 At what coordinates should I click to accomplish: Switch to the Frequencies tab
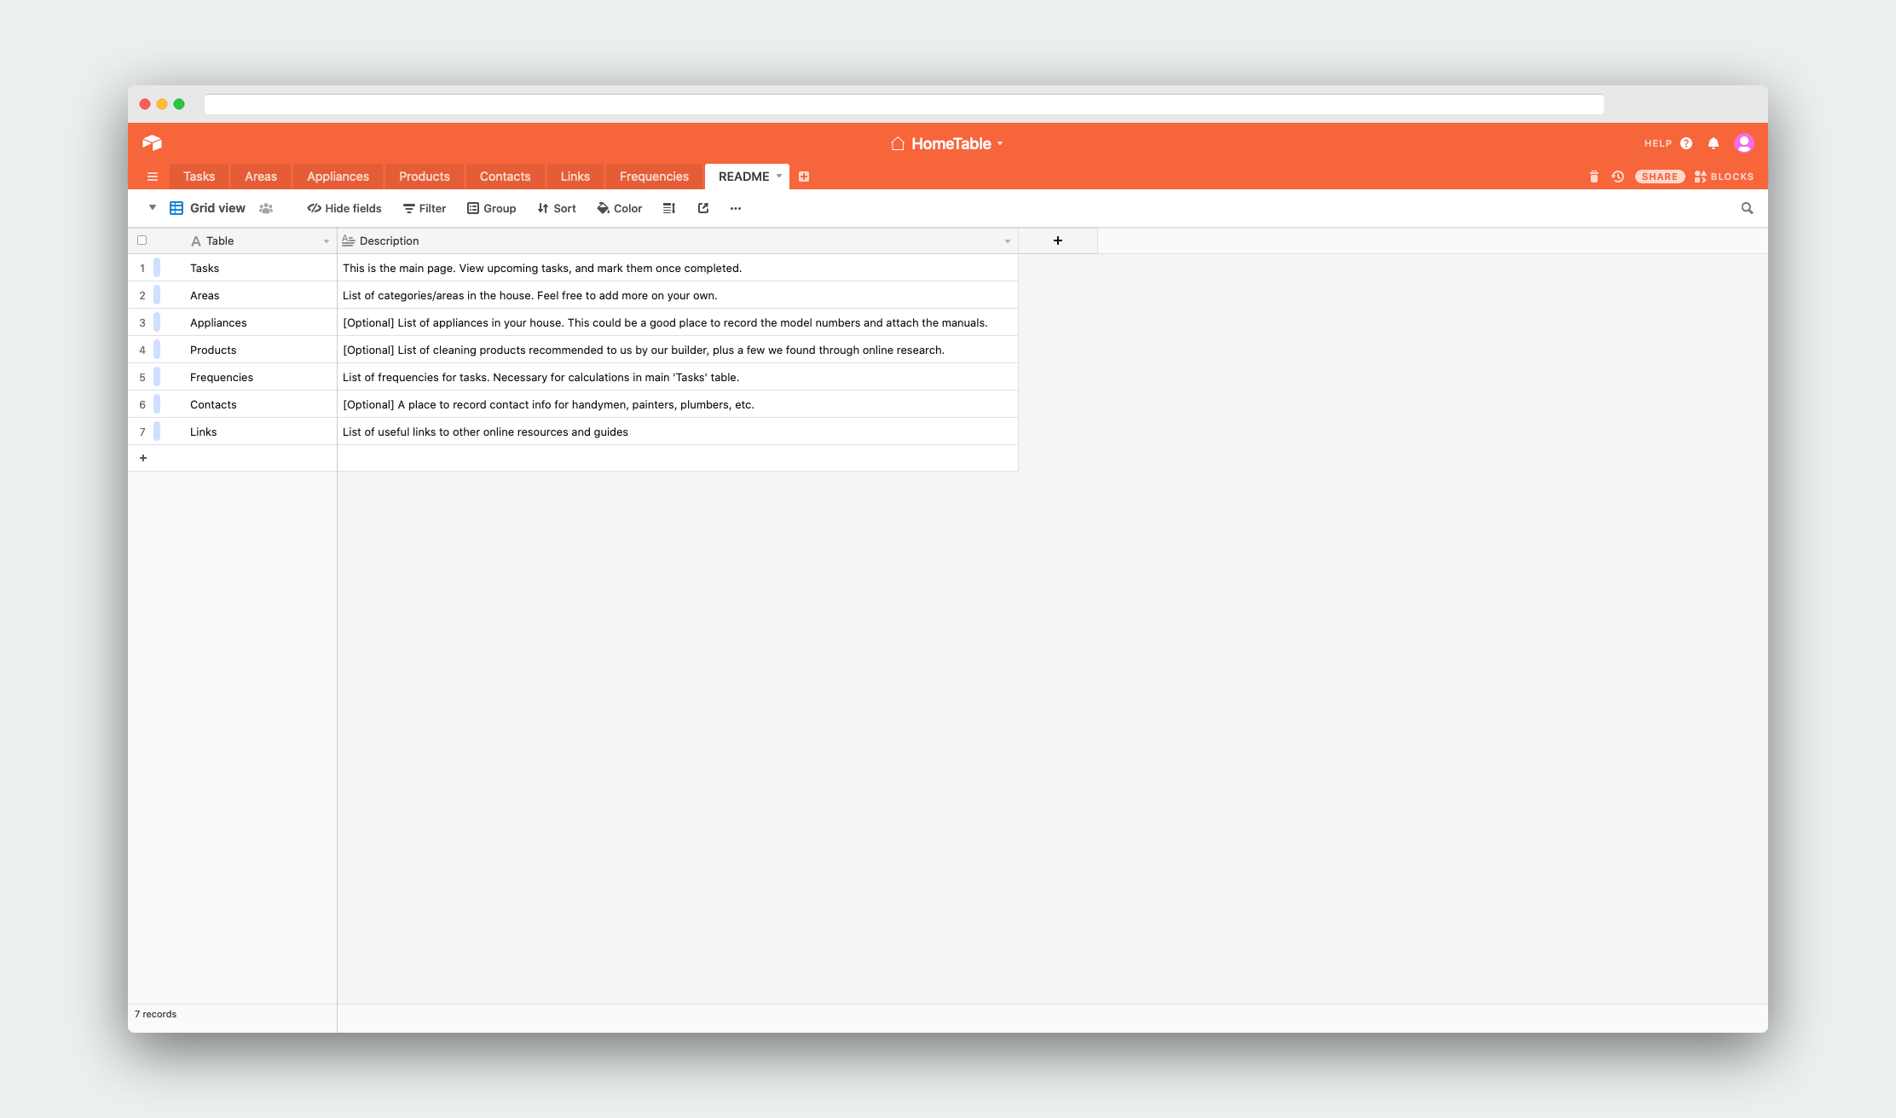coord(654,177)
